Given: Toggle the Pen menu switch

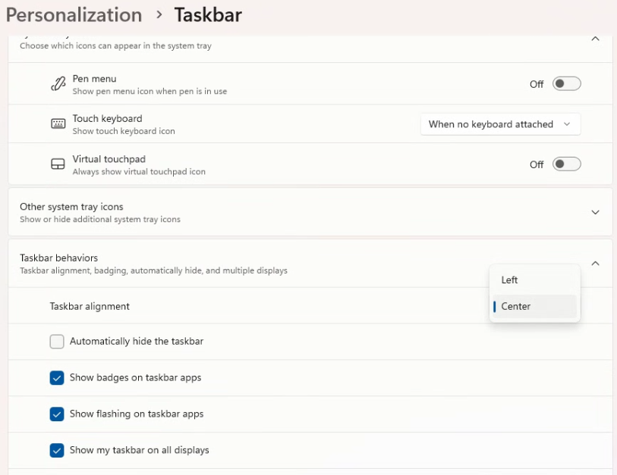Looking at the screenshot, I should (566, 84).
